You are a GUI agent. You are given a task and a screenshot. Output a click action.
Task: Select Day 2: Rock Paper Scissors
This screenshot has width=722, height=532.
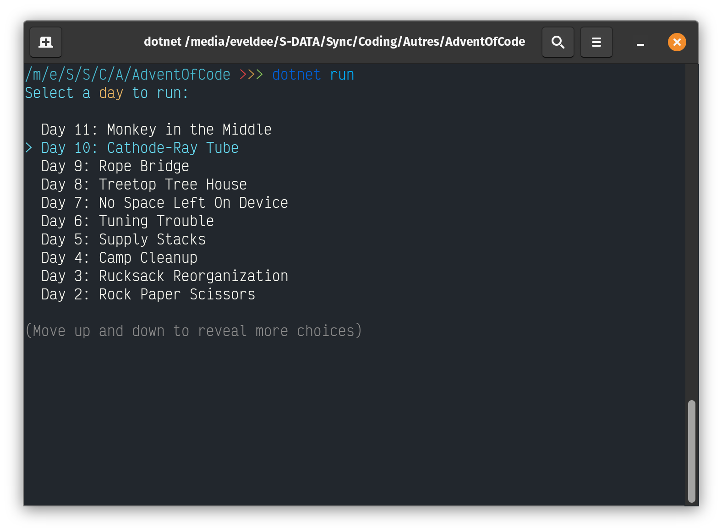[148, 294]
